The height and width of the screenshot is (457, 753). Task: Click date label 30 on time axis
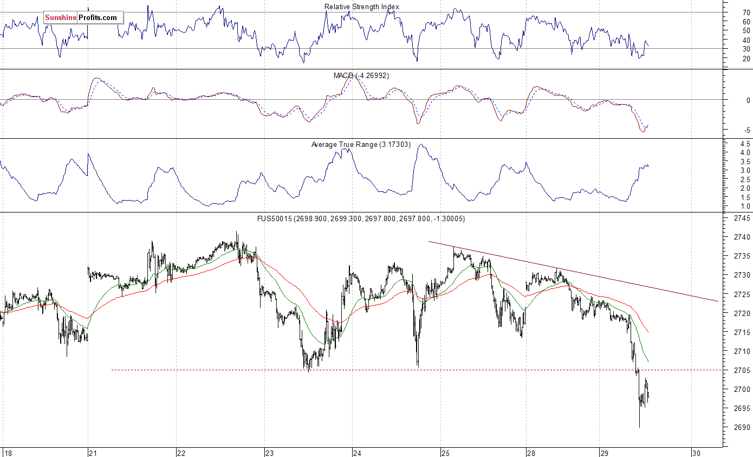[x=697, y=453]
